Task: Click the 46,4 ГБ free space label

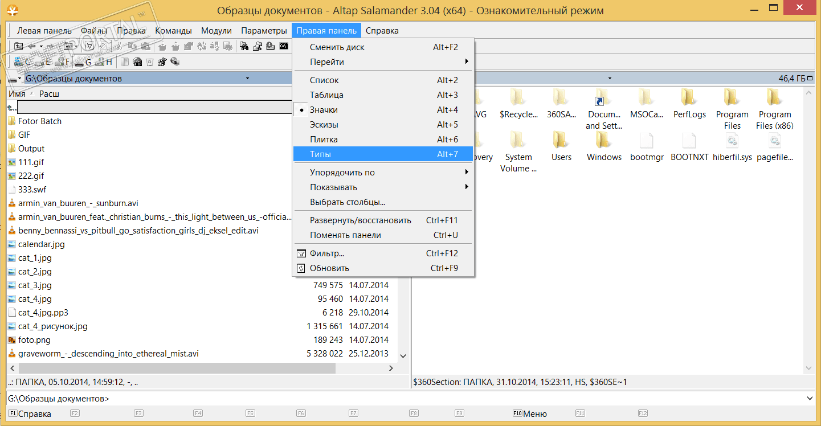Action: tap(792, 79)
